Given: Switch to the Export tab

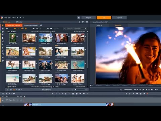Looking at the screenshot, I should coord(119,18).
